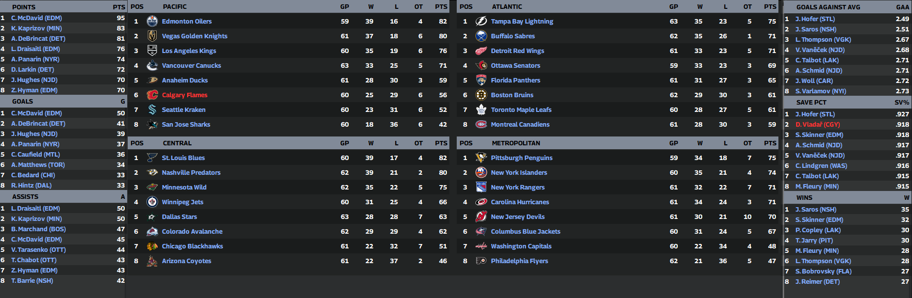Screen dimensions: 912x298
Task: Click the Central division OT column header
Action: pos(418,143)
